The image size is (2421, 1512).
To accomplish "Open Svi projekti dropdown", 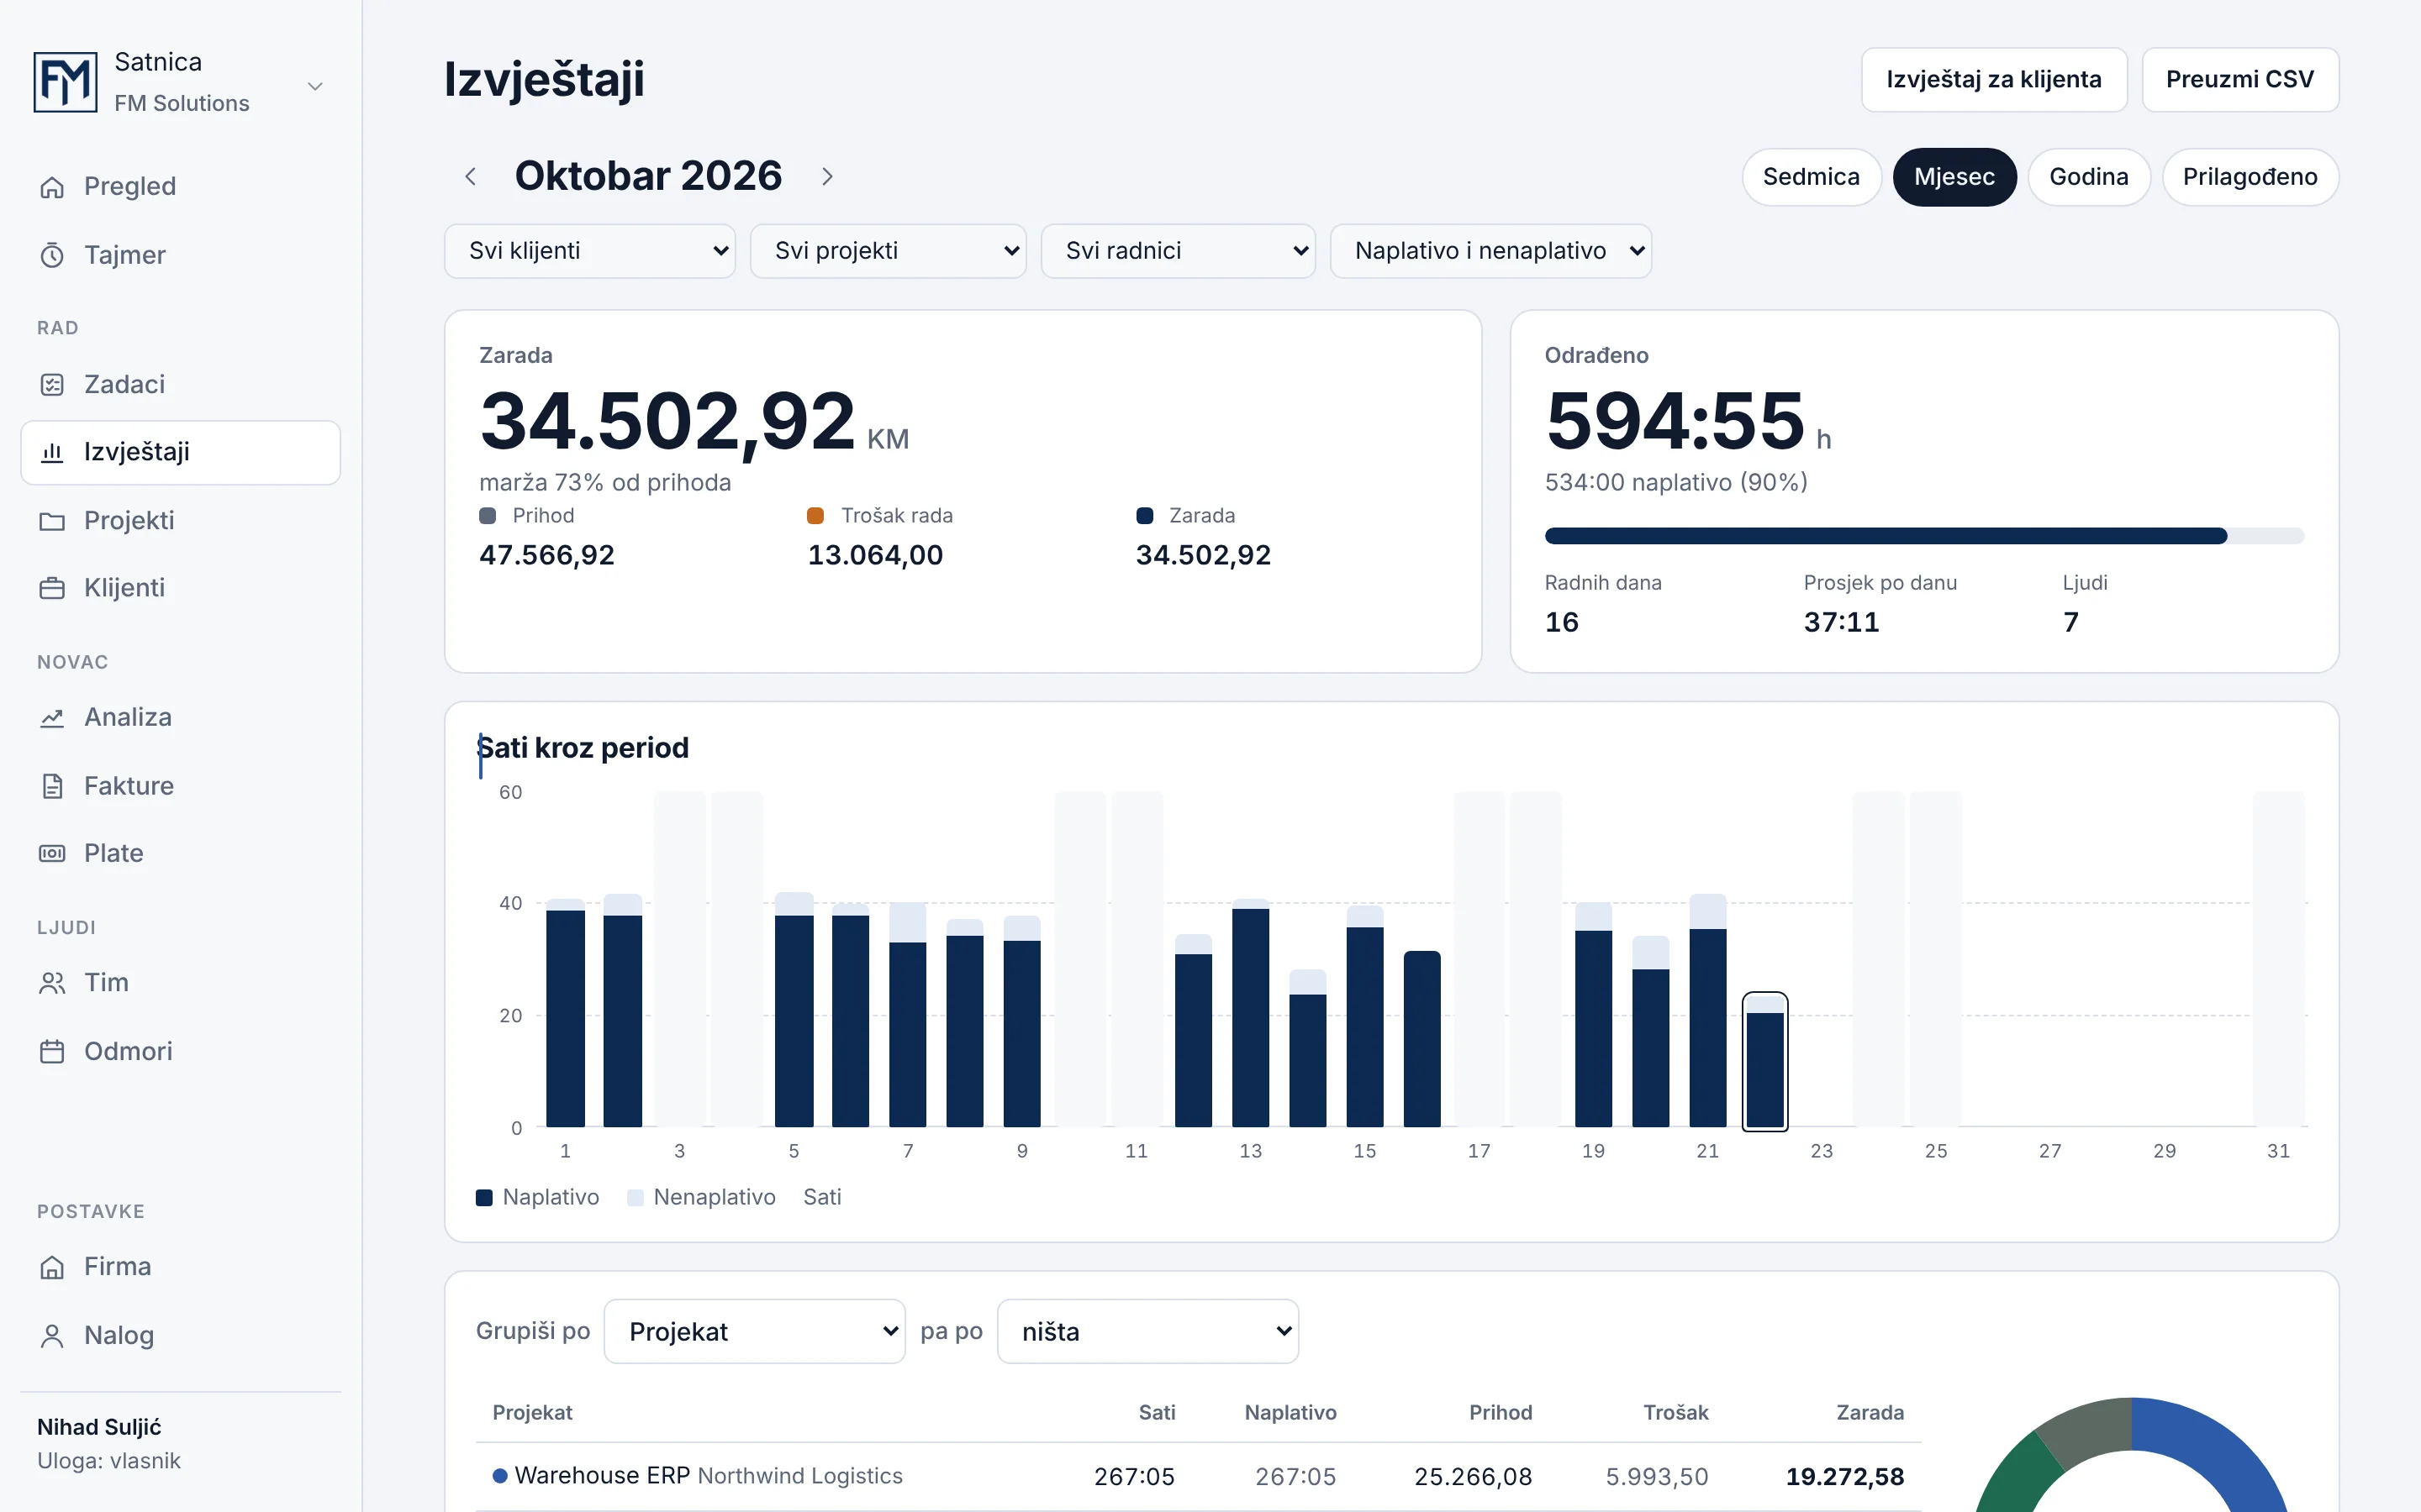I will 888,251.
